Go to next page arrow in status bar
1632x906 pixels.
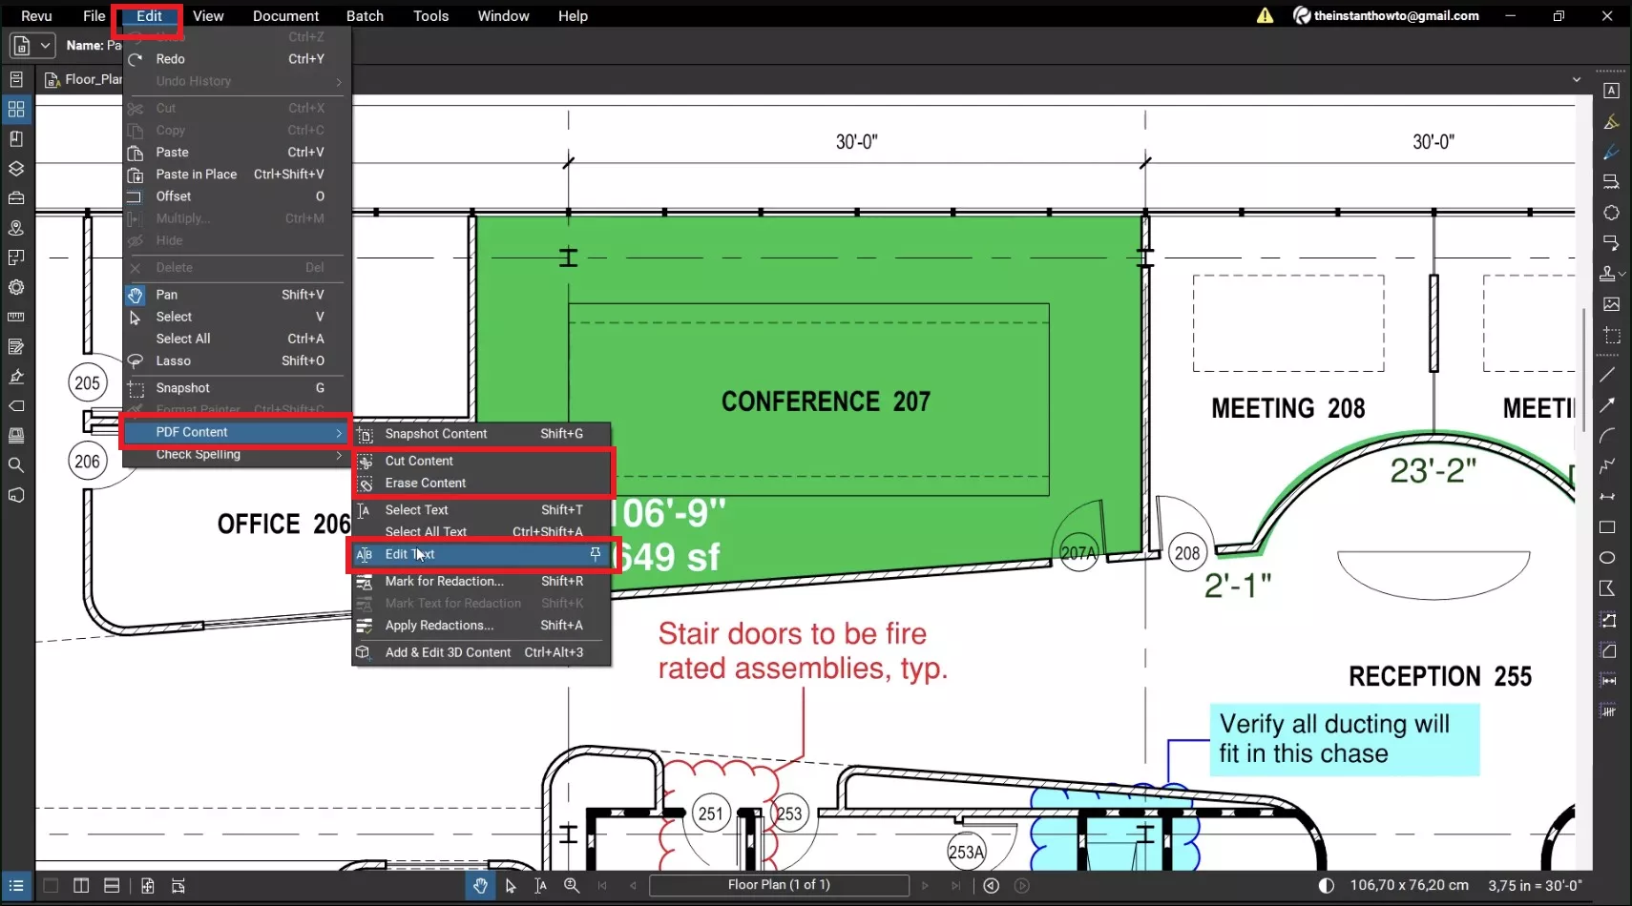(925, 886)
